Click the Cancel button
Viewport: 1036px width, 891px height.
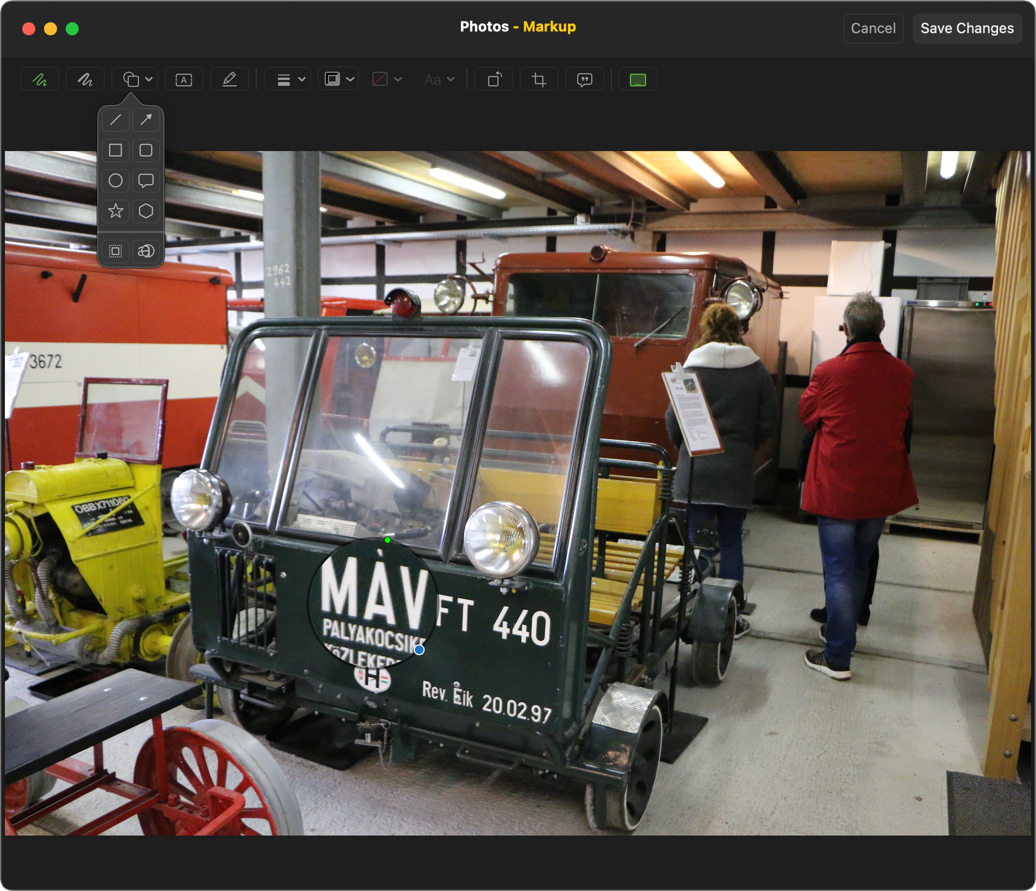[873, 28]
